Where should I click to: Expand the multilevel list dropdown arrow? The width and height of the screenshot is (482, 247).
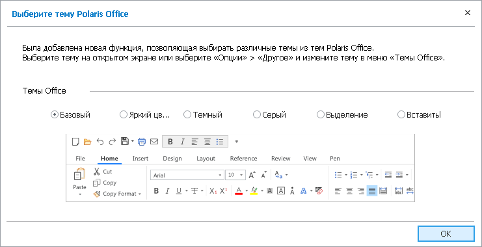377,175
